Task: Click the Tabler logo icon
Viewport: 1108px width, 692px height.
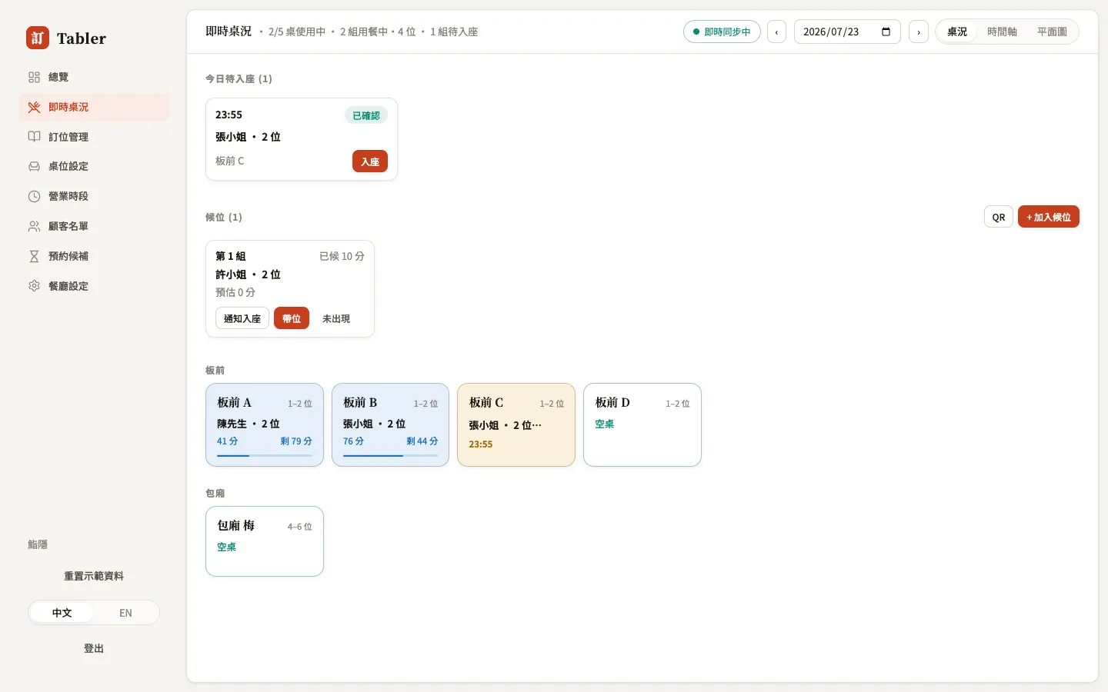Action: pyautogui.click(x=38, y=38)
